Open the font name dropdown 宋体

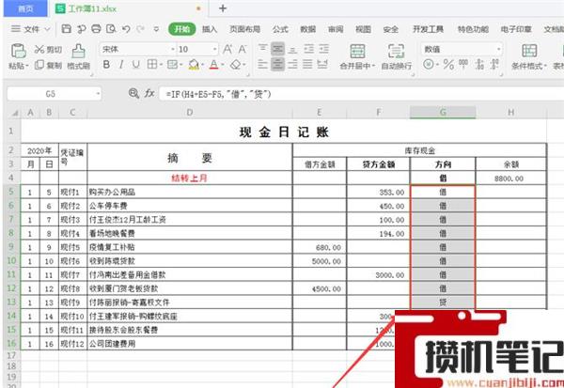(173, 49)
